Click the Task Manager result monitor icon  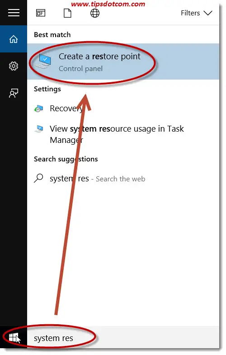click(x=39, y=129)
